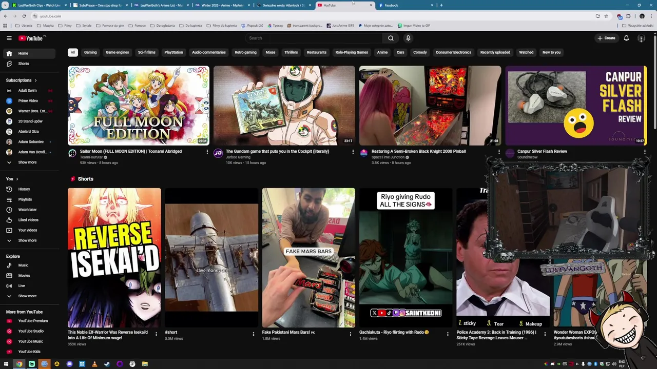Open more options for Gundam game video

tap(353, 152)
